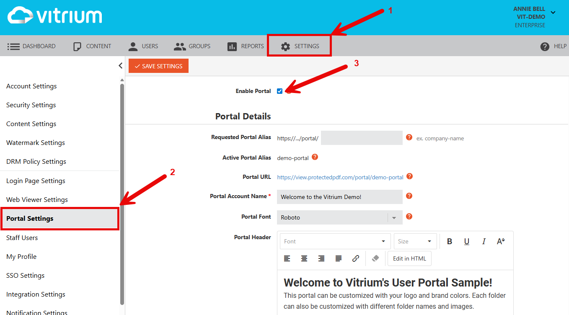Image resolution: width=569 pixels, height=315 pixels.
Task: Click the Edit in HTML button
Action: click(x=409, y=258)
